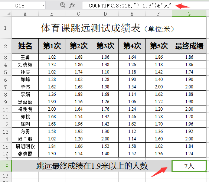Click the 第1次 header cell
The height and width of the screenshot is (182, 209).
52,46
